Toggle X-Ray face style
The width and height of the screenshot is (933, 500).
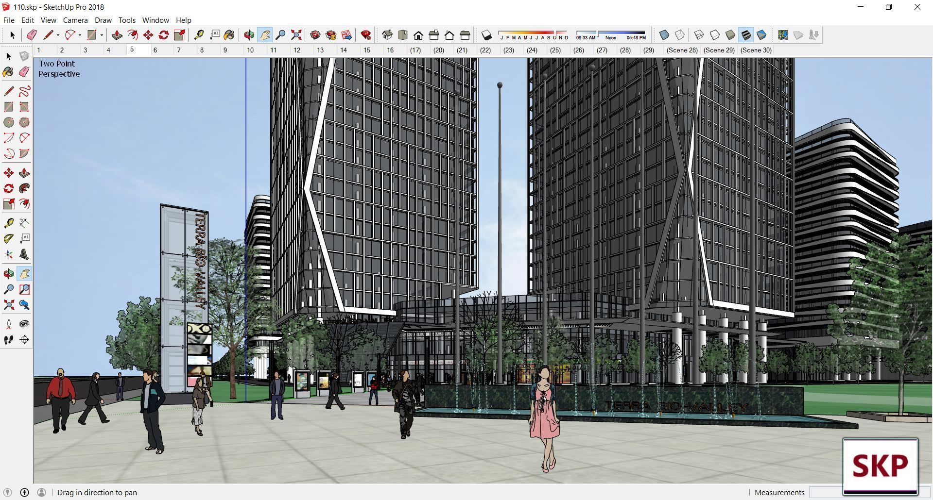click(664, 35)
